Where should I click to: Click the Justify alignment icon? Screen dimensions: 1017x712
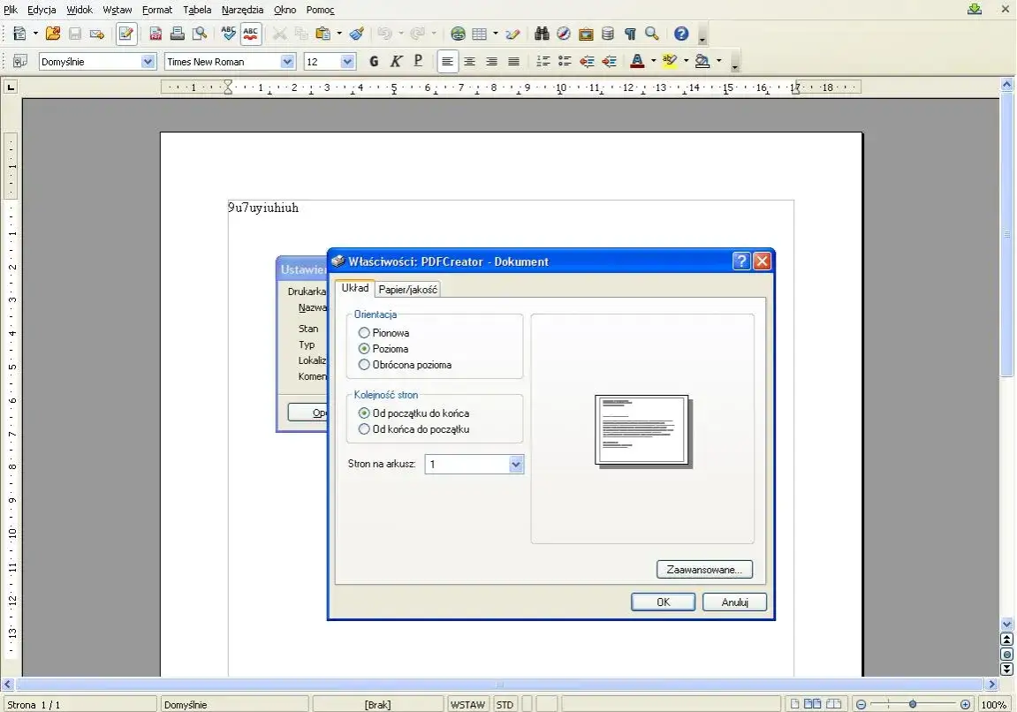tap(513, 61)
